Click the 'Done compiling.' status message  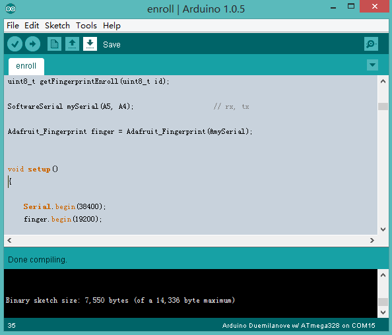coord(38,260)
